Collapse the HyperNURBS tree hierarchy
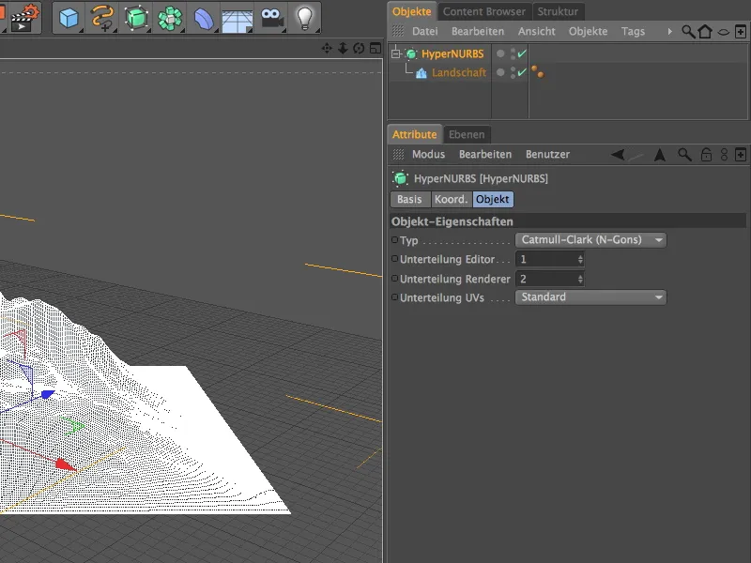This screenshot has width=751, height=563. point(395,53)
